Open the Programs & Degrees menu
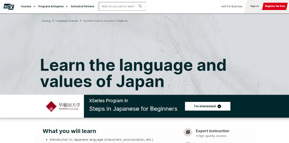Screen dimensions: 289x143 51,7
